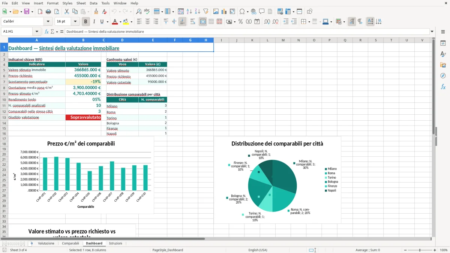Click the Split Window icon
Viewport: 450px width, 253px height.
tap(299, 12)
